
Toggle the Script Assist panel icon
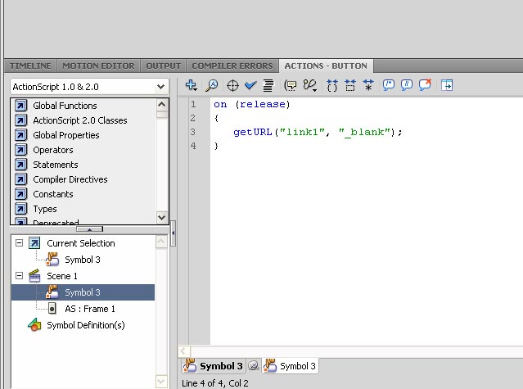447,84
